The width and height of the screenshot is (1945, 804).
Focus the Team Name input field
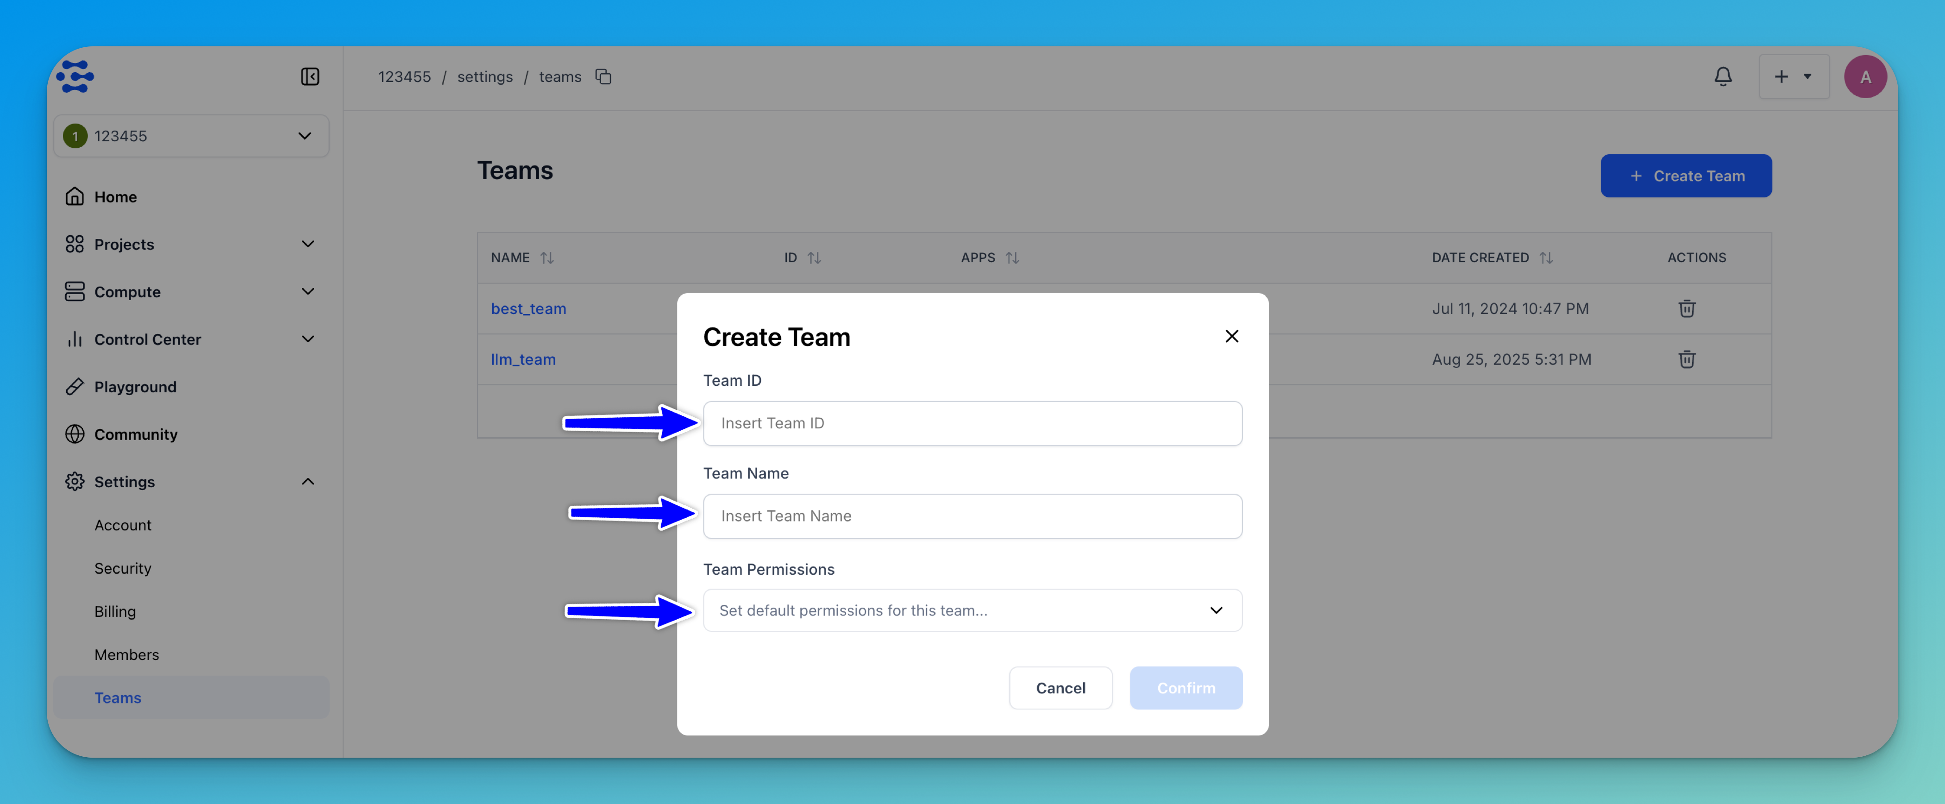click(972, 515)
